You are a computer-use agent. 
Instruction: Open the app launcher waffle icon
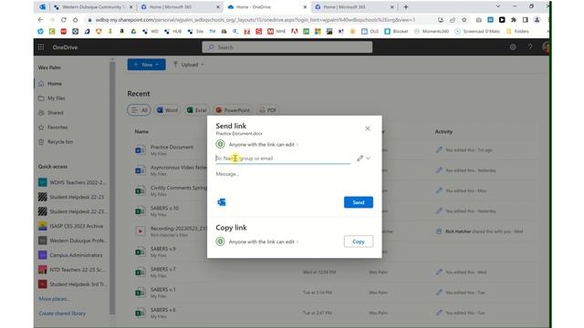[x=41, y=46]
